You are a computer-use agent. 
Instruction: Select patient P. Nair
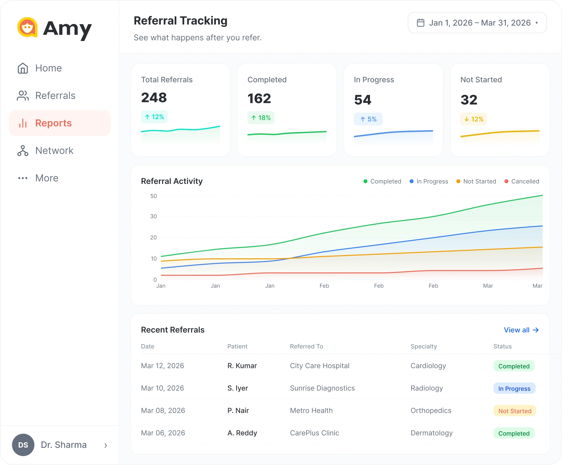[x=238, y=411]
